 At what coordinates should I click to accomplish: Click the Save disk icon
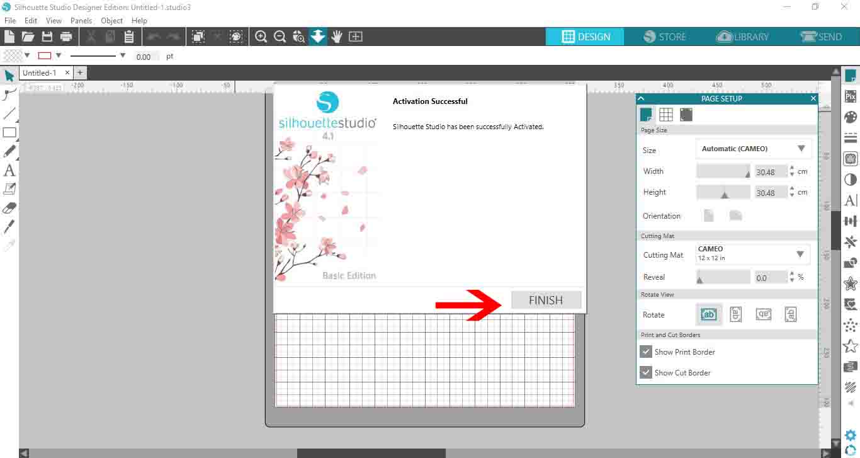[47, 37]
